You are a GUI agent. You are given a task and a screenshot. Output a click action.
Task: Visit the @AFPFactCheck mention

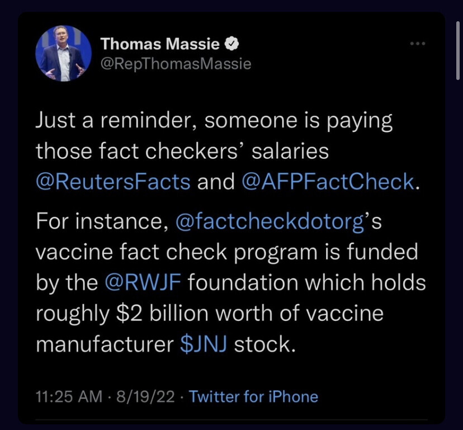coord(328,182)
